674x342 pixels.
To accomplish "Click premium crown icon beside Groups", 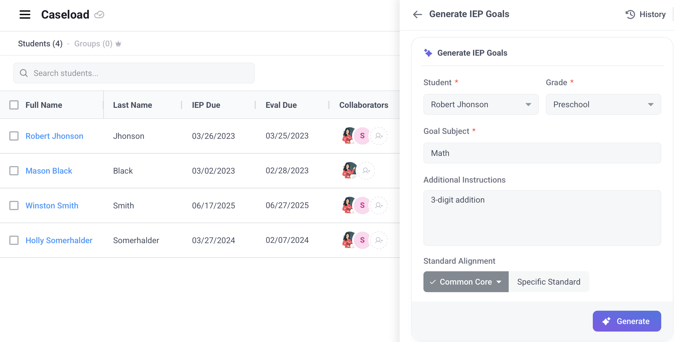I will point(118,44).
